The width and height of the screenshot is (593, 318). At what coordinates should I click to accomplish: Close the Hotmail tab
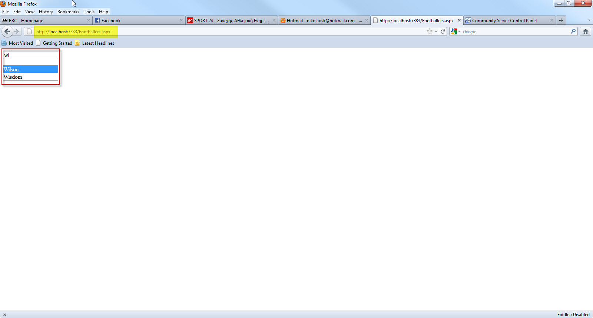367,20
